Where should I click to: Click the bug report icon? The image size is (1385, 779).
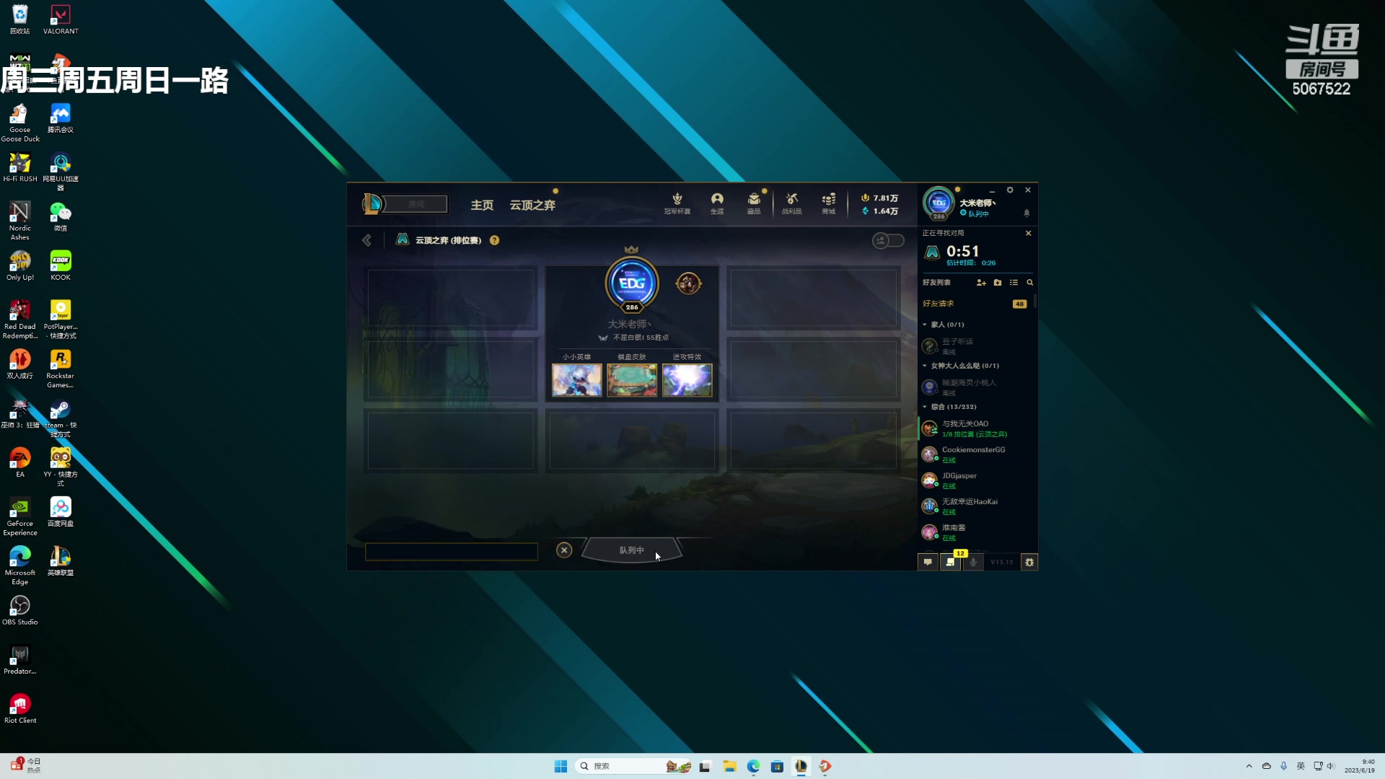point(1029,562)
